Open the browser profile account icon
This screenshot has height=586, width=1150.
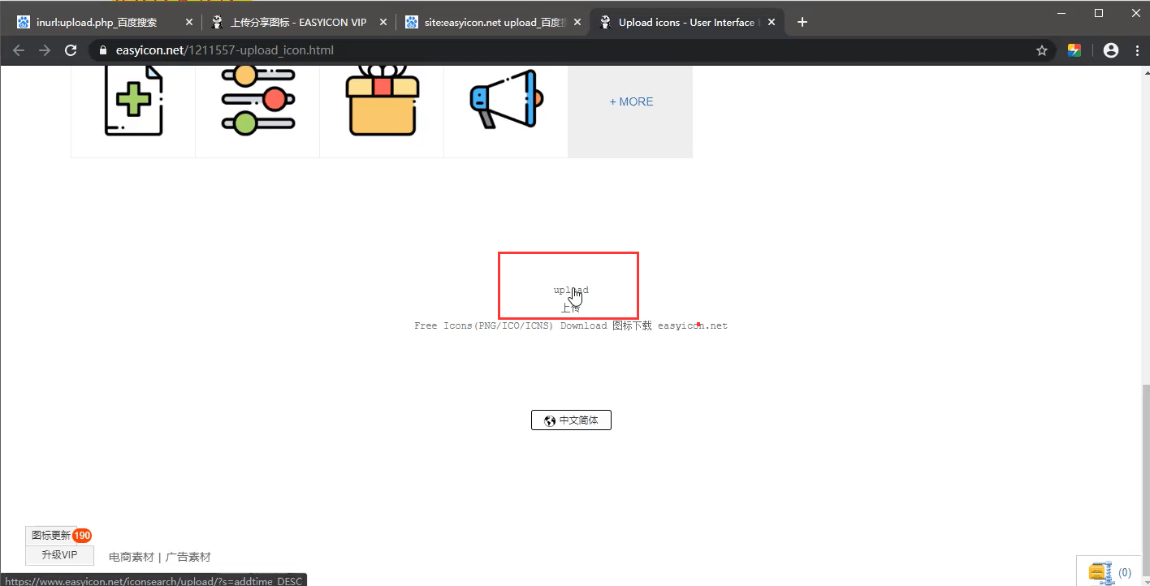tap(1111, 50)
